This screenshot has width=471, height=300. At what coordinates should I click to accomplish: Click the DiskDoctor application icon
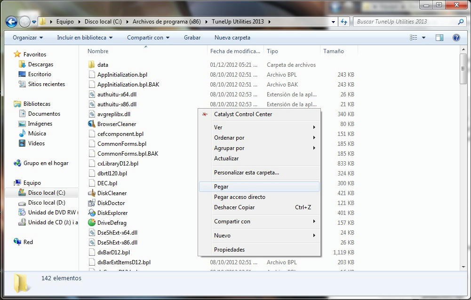click(x=92, y=203)
